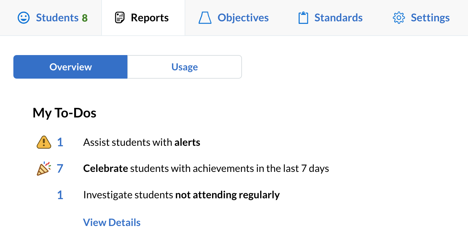Open the Settings tab label

(x=430, y=18)
